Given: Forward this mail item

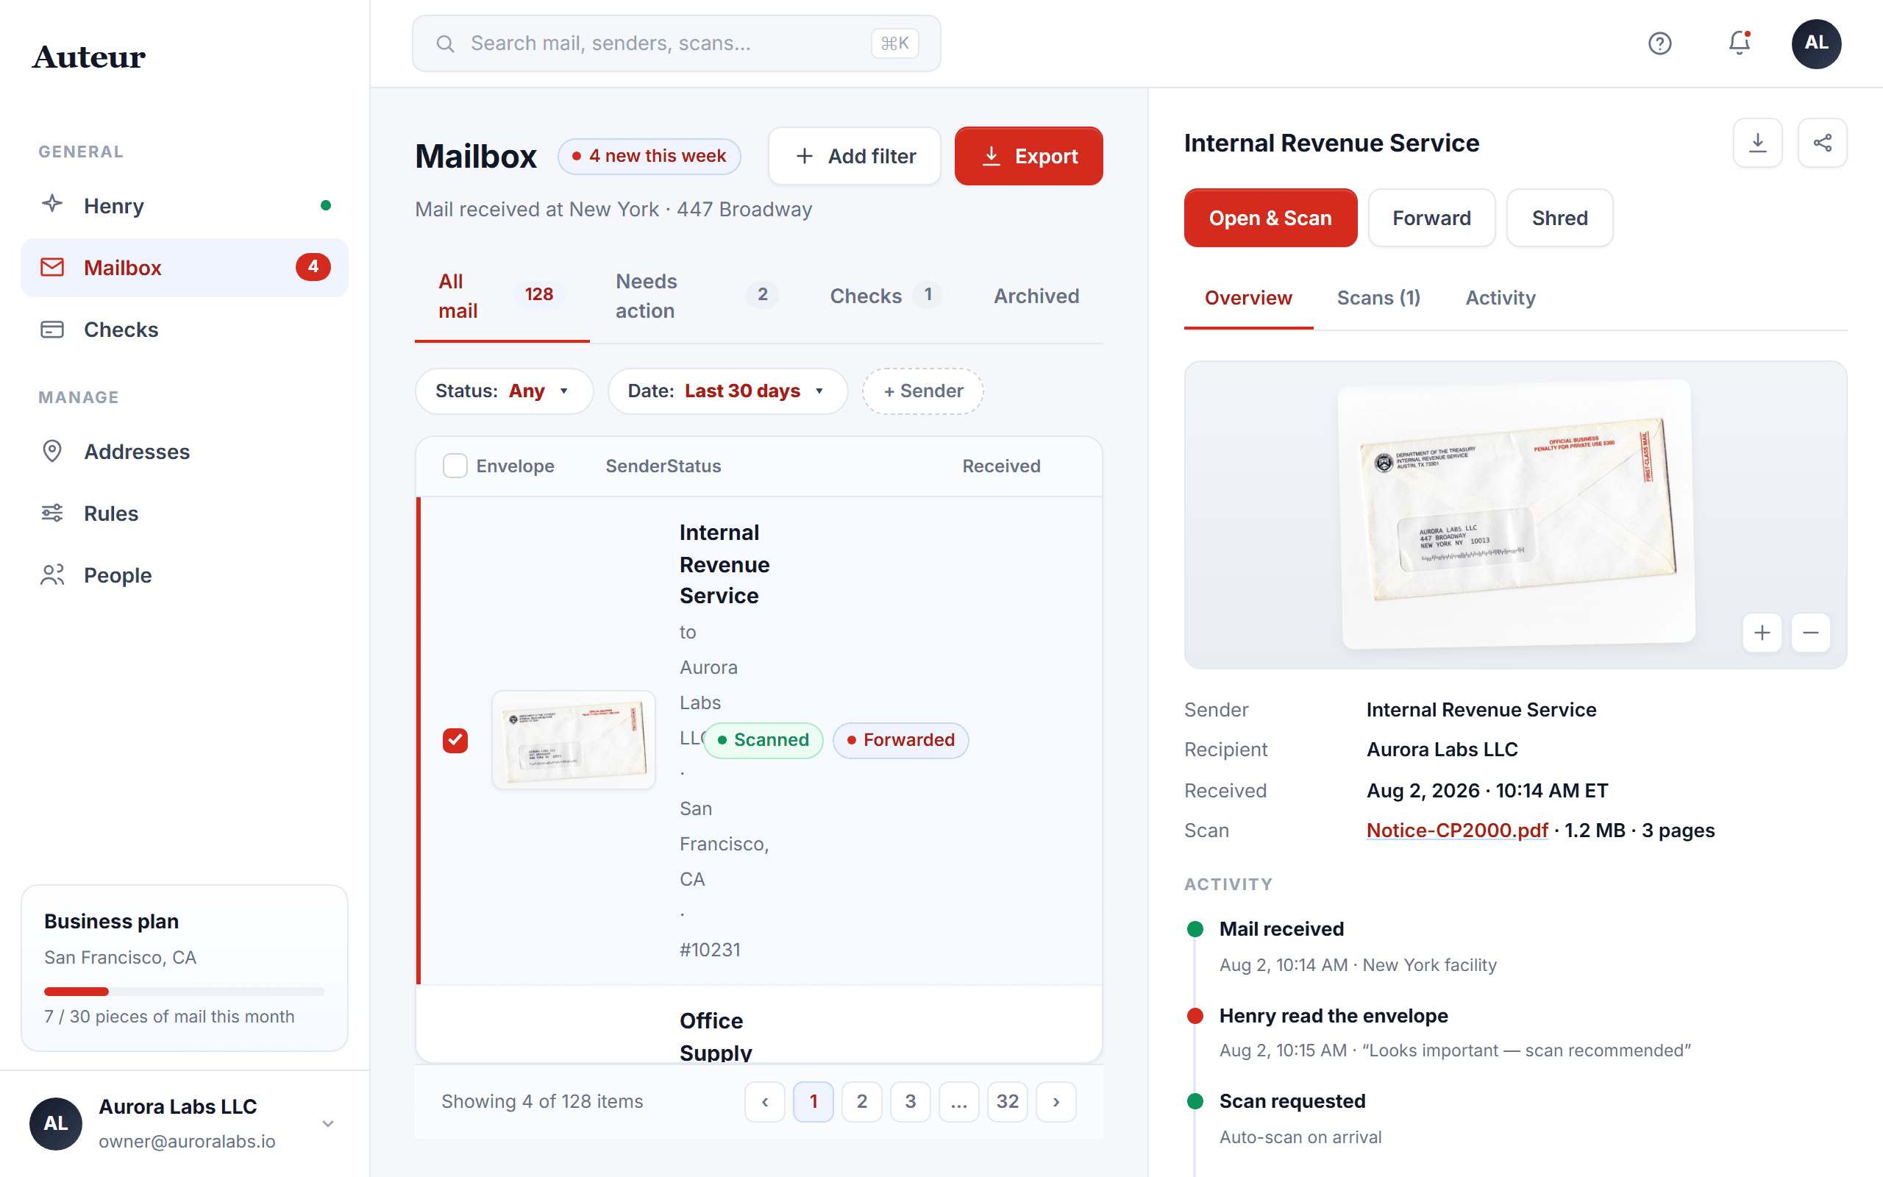Looking at the screenshot, I should (1431, 218).
